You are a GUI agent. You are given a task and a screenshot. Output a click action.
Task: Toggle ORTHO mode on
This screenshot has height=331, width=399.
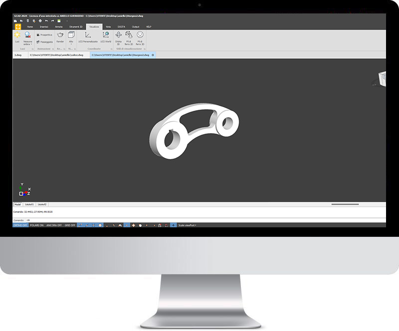click(20, 226)
